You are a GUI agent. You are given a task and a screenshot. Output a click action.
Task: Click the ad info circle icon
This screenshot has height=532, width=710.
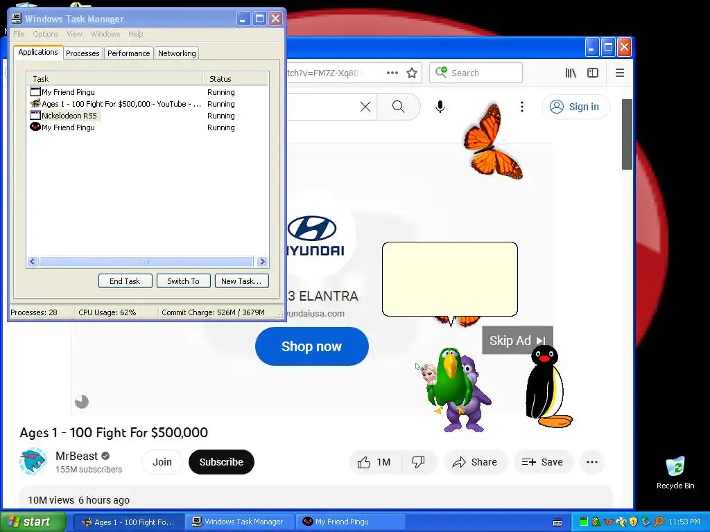[x=82, y=402]
